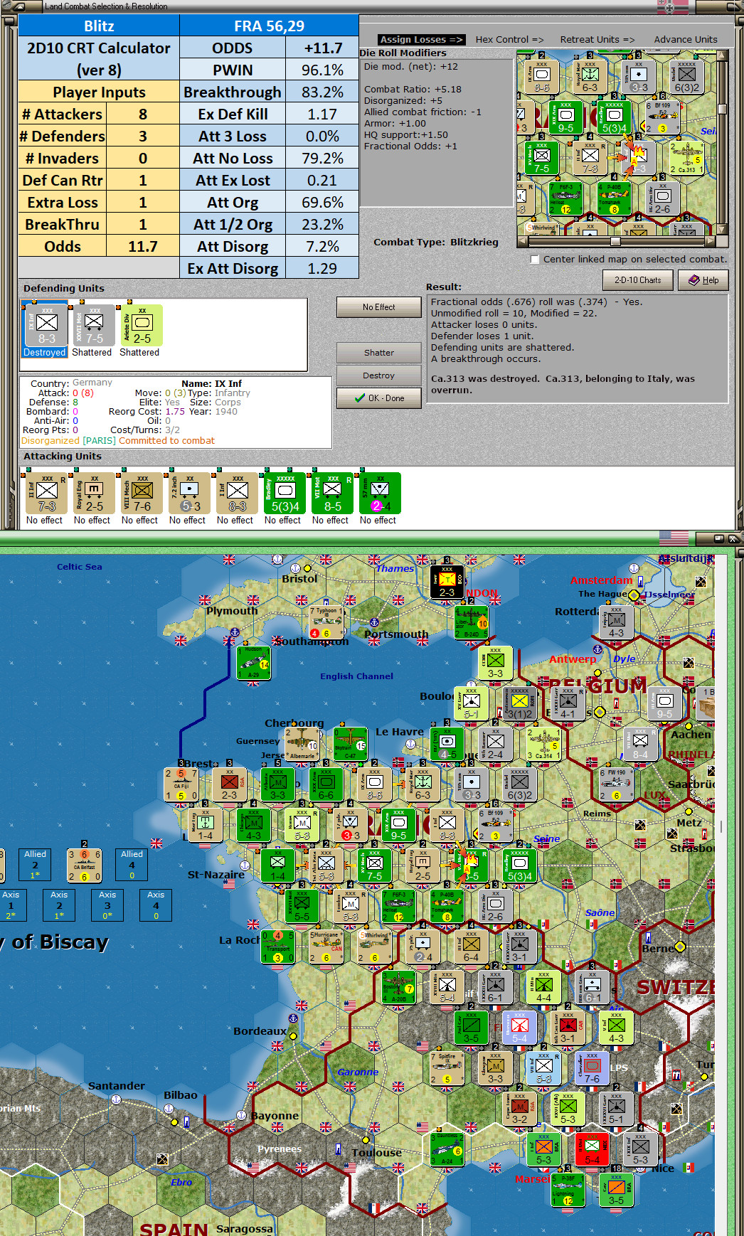The height and width of the screenshot is (1236, 744).
Task: Switch to Hex Control step
Action: (x=509, y=39)
